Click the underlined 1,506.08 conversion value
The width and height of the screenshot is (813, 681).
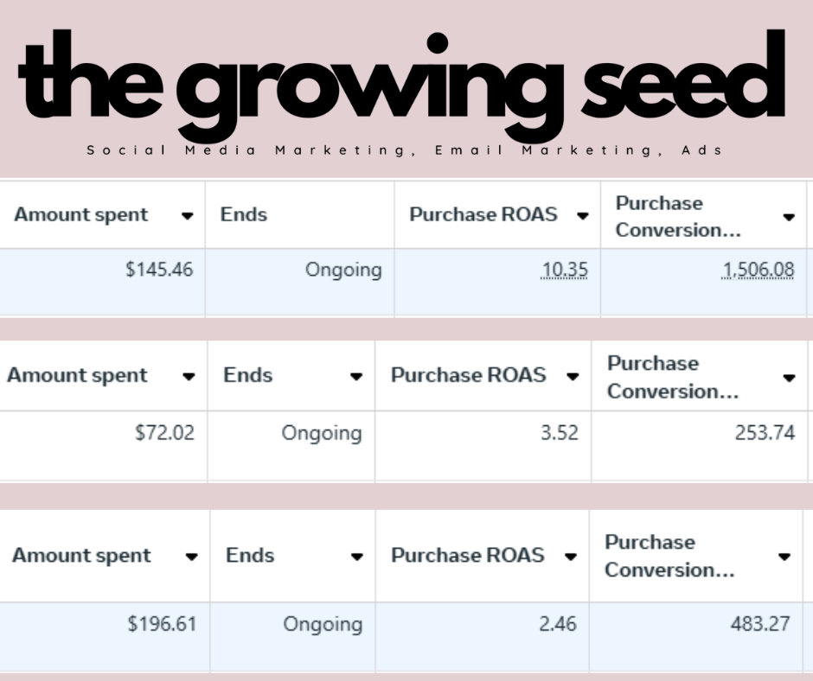(x=758, y=270)
